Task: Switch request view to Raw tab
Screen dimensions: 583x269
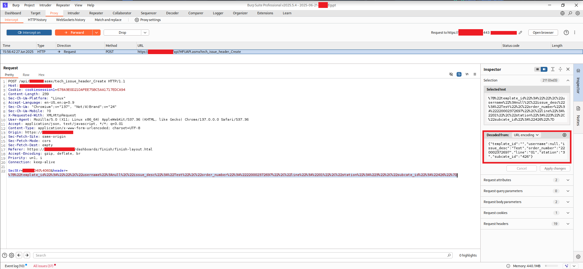Action: (26, 75)
